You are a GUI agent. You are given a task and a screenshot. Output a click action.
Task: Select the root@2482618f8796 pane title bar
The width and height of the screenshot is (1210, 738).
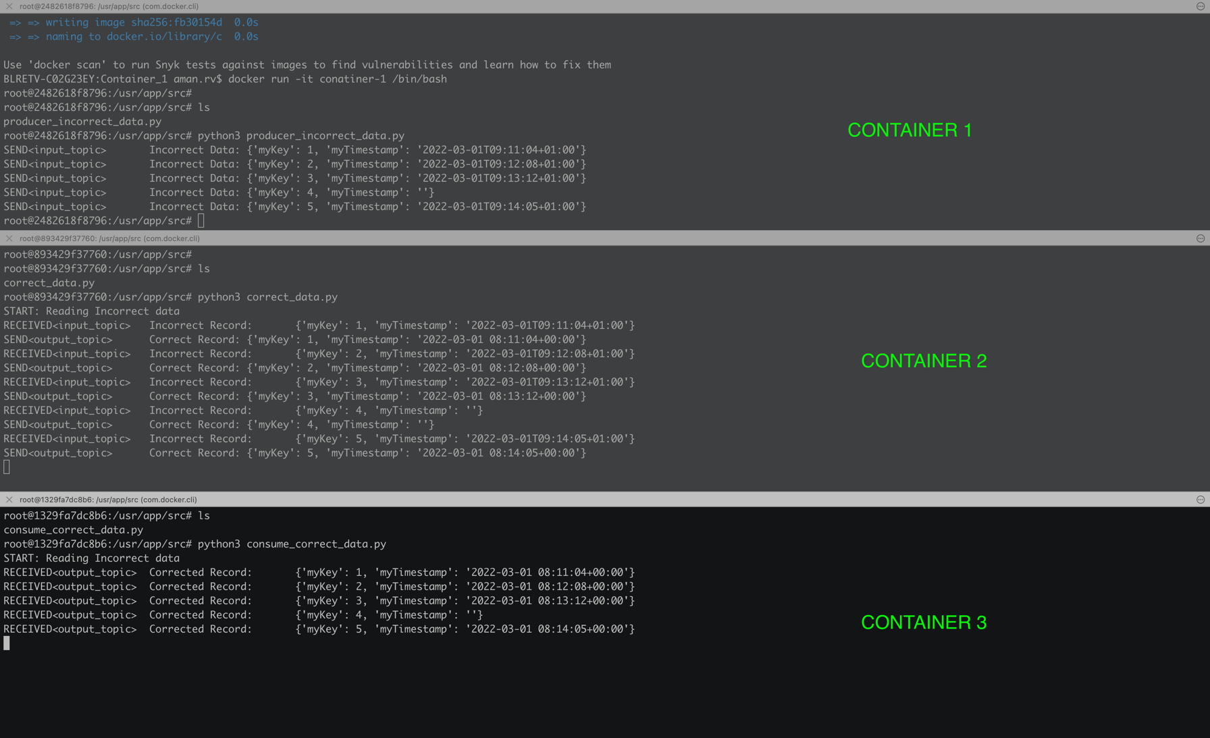[605, 6]
